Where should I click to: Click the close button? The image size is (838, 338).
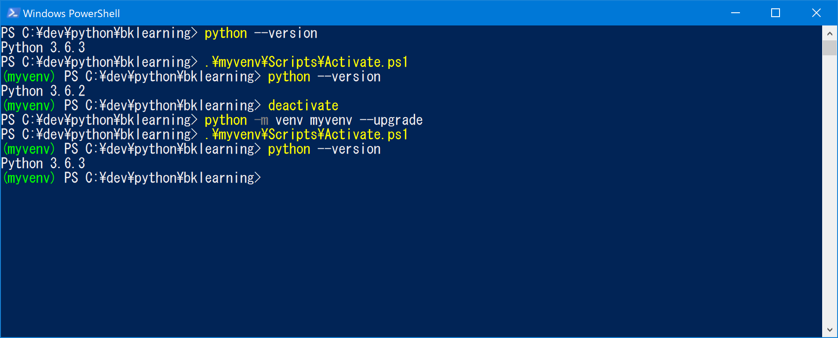[x=817, y=13]
